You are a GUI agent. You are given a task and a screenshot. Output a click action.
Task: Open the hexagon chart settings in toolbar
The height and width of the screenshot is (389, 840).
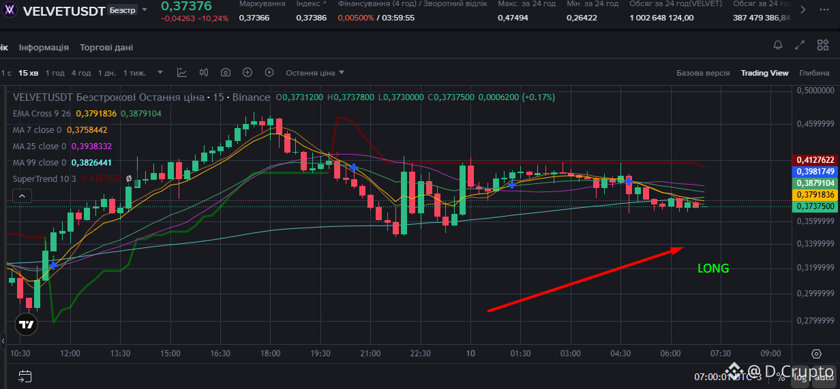[x=269, y=72]
